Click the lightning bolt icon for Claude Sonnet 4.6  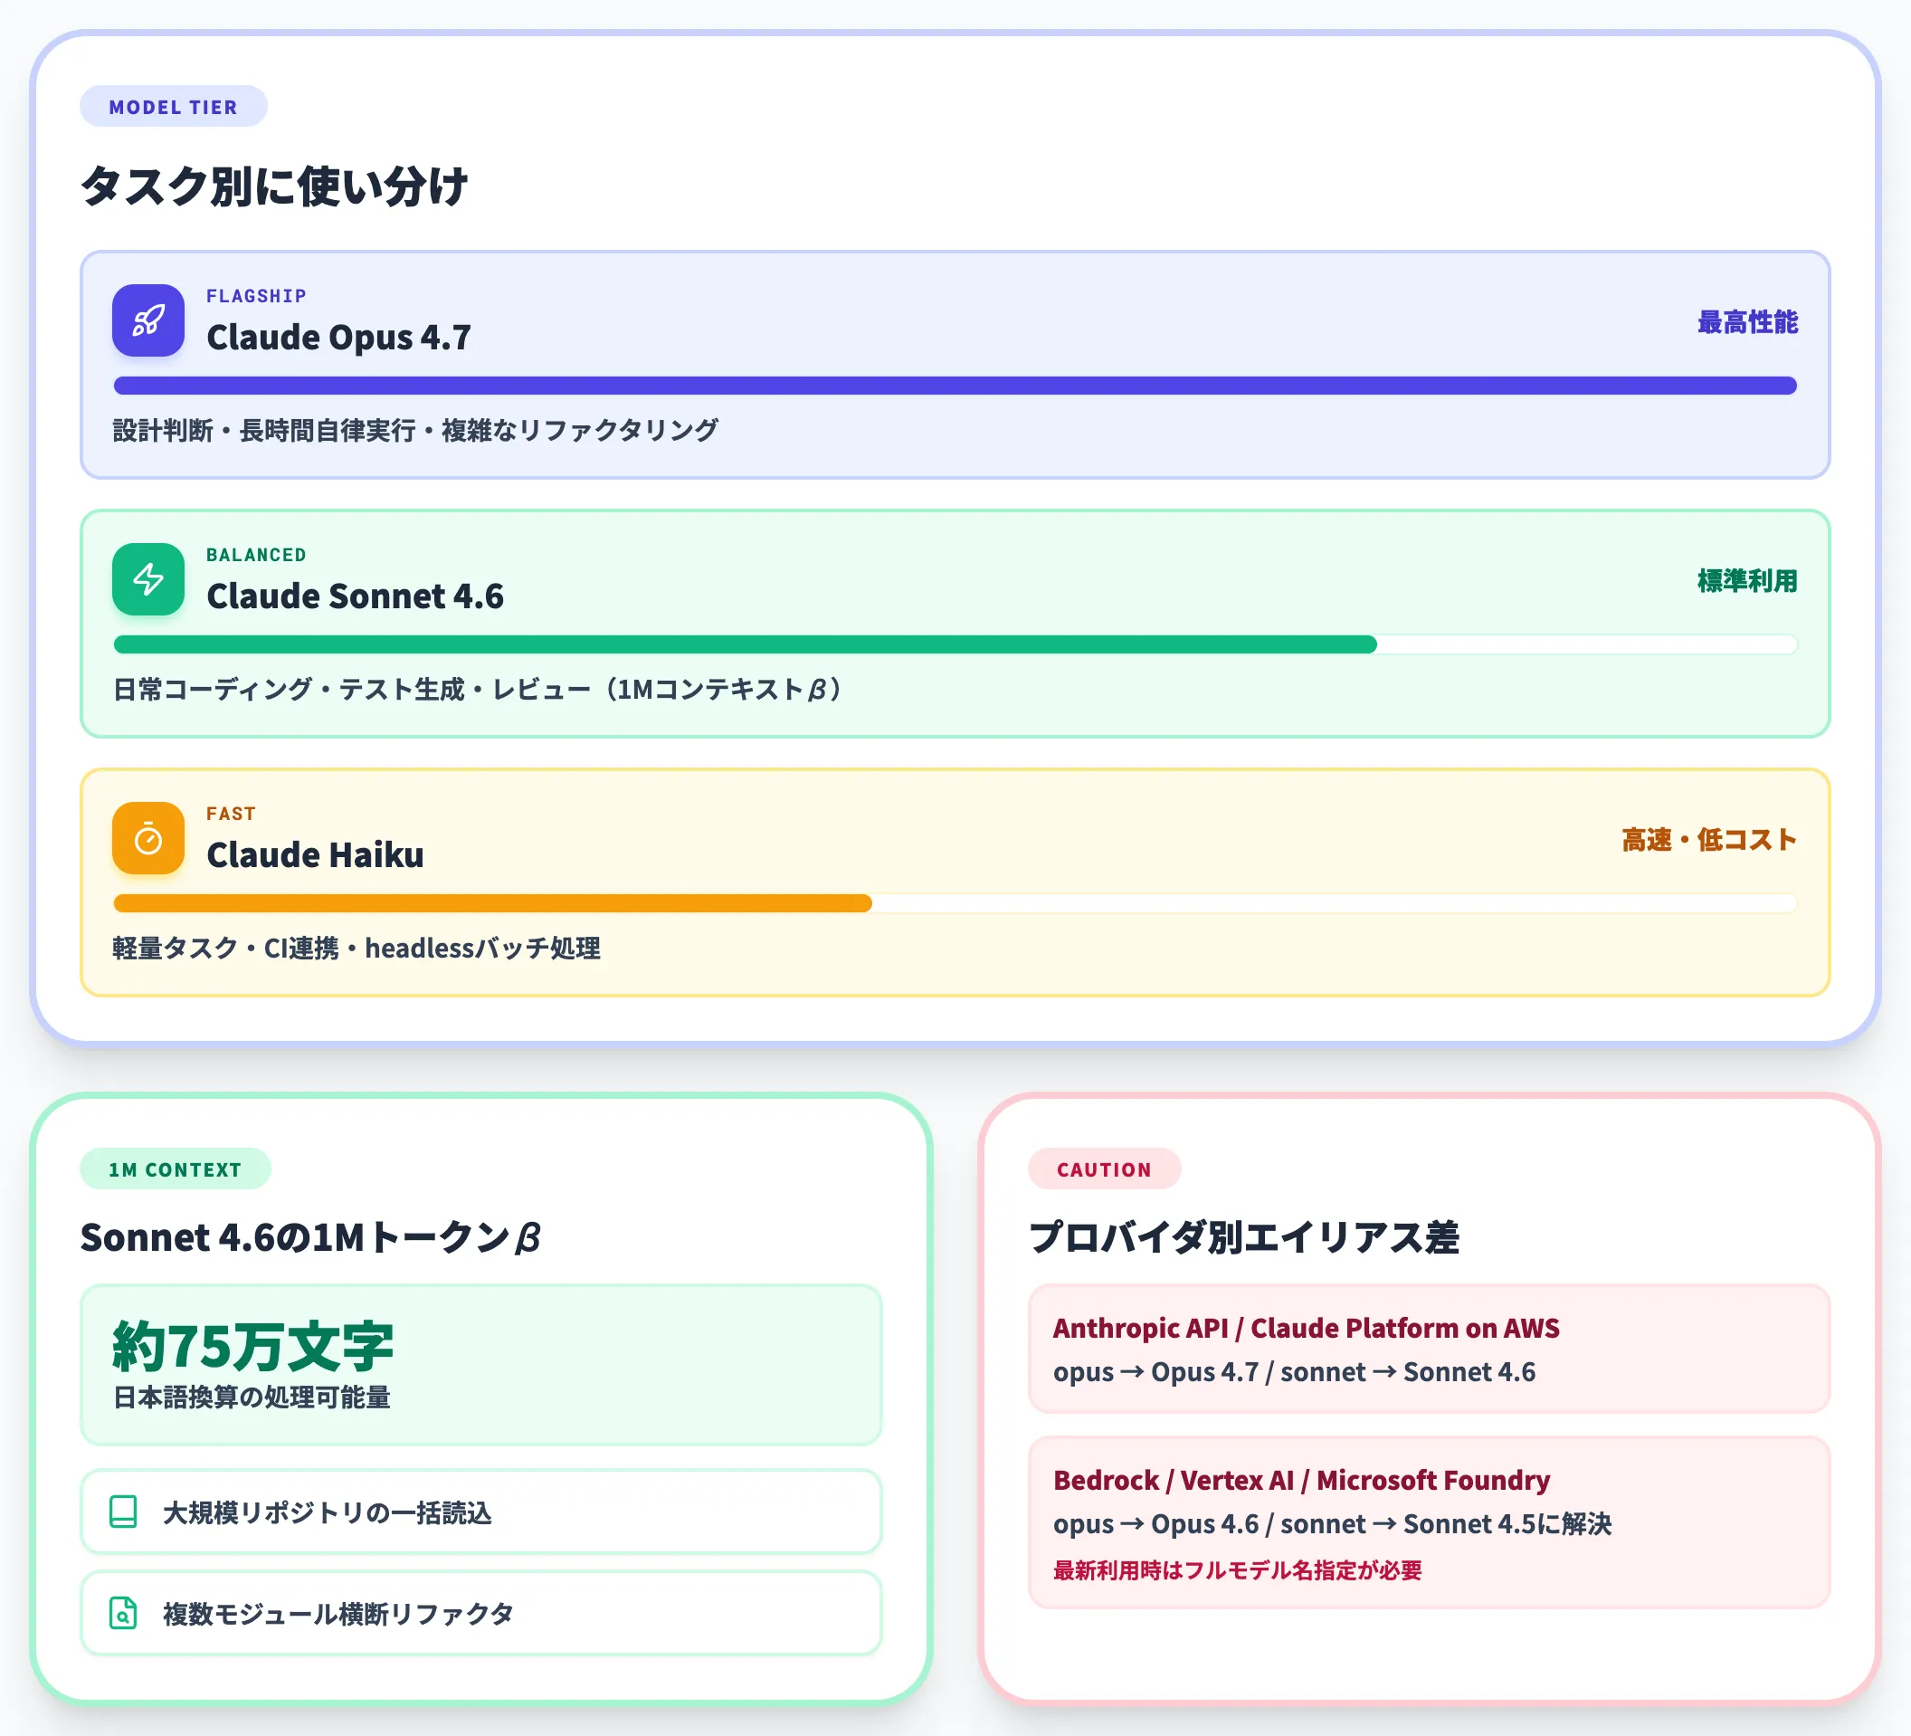tap(147, 579)
